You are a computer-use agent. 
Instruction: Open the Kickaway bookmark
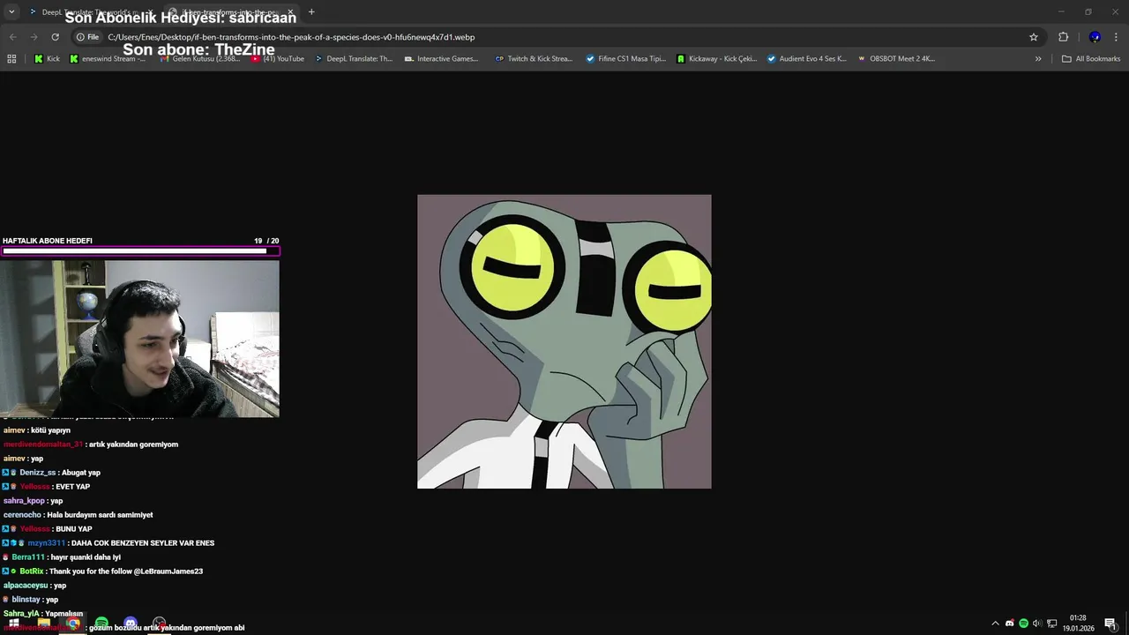pos(717,59)
